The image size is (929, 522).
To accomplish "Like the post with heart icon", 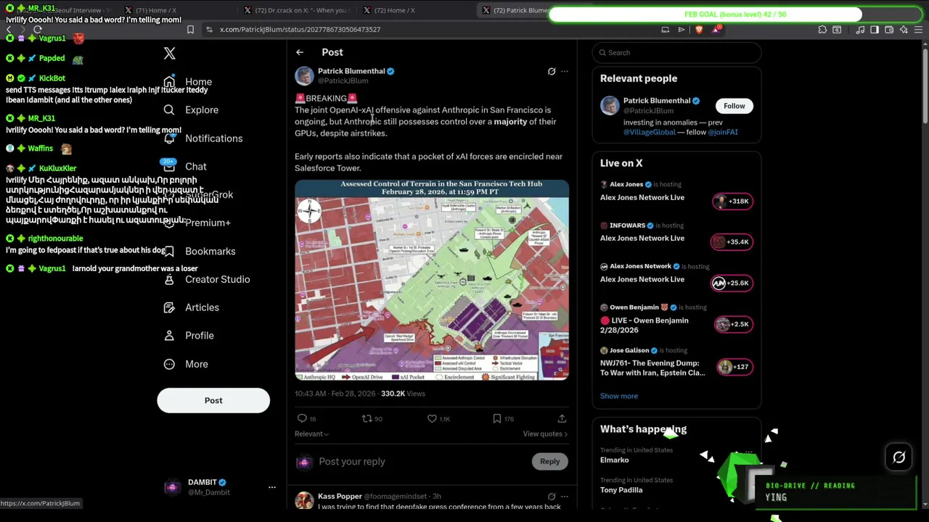I will point(432,418).
